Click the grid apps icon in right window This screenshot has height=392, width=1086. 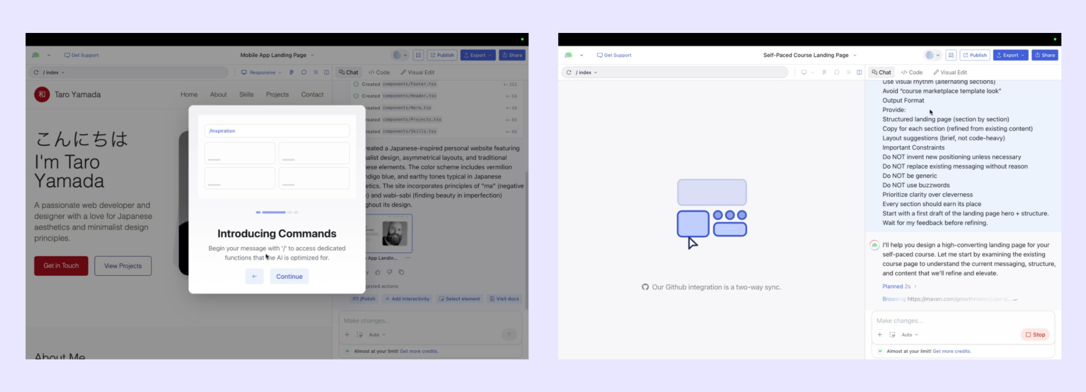pos(951,55)
